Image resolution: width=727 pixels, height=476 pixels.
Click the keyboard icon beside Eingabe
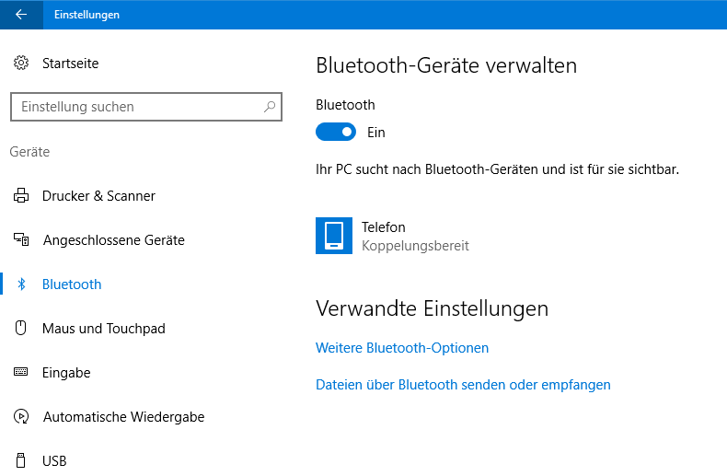click(21, 373)
